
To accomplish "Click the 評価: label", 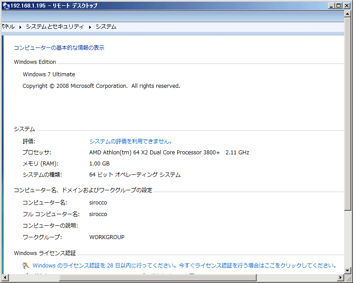I will 29,141.
